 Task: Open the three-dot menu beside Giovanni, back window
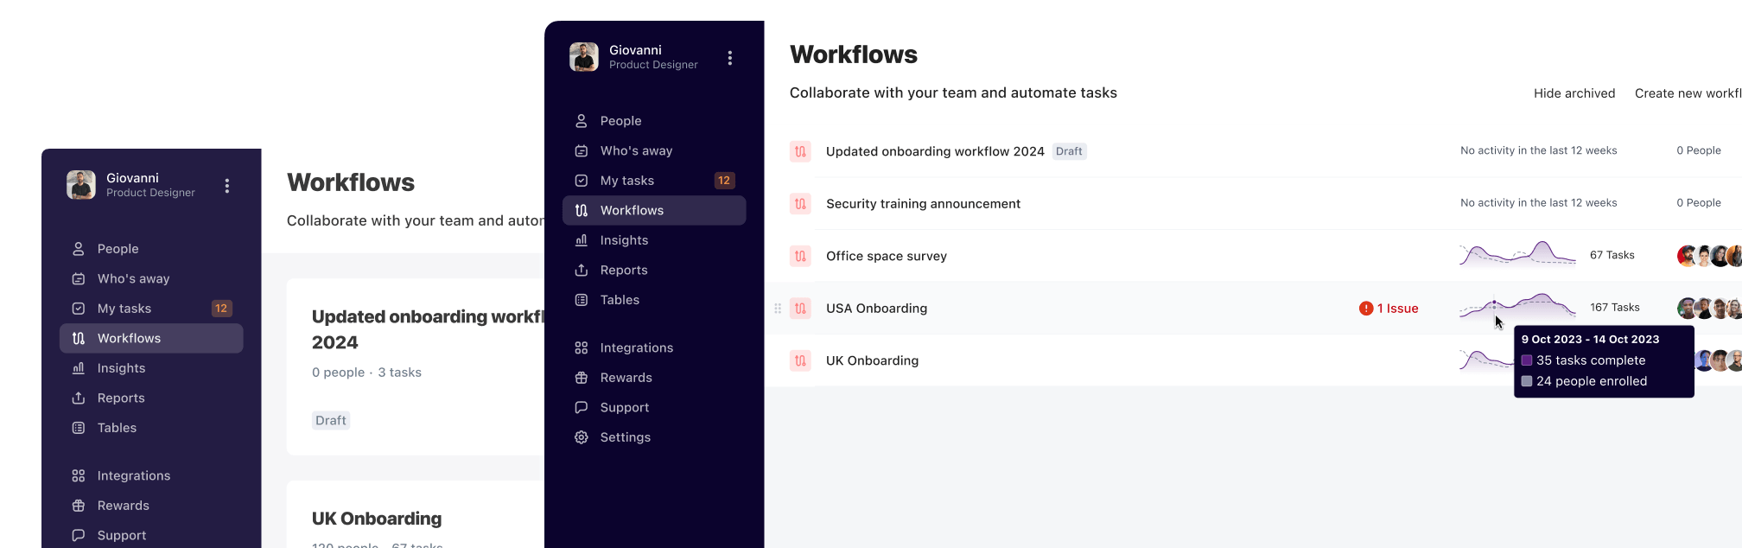click(227, 186)
